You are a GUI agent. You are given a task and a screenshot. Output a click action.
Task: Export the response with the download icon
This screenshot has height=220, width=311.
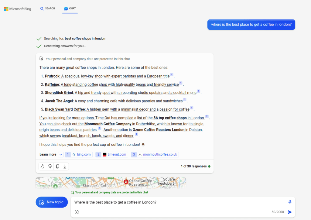[x=65, y=166]
